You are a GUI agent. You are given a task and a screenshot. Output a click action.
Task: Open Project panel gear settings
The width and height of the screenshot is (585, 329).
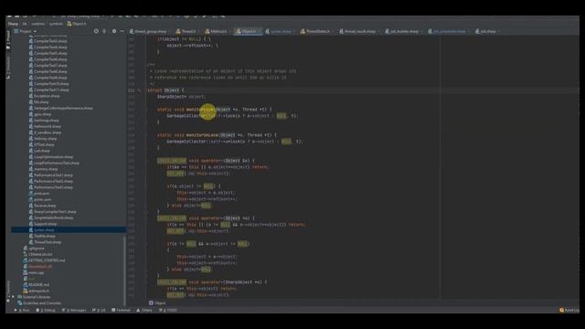pyautogui.click(x=114, y=31)
